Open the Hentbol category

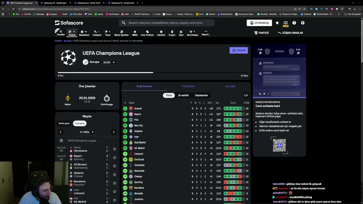(x=161, y=33)
